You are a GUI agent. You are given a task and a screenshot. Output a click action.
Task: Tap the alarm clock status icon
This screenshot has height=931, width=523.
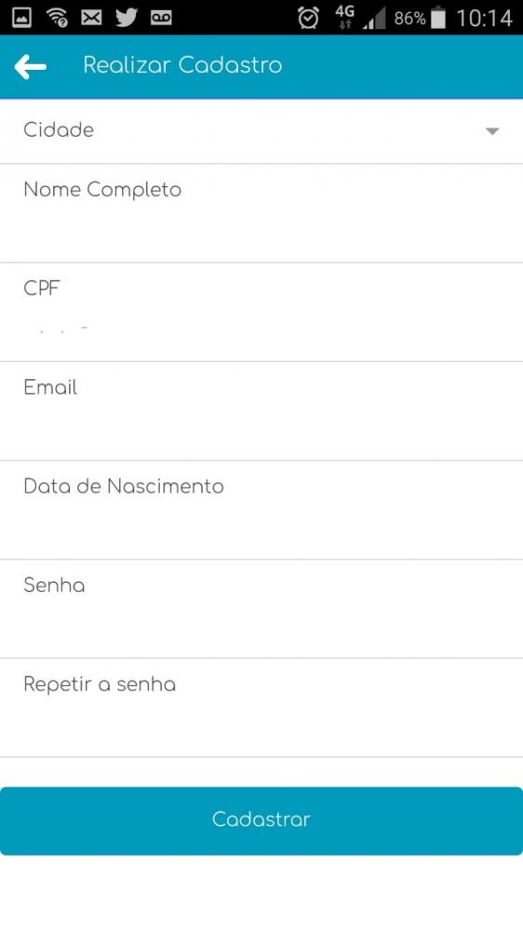click(308, 18)
